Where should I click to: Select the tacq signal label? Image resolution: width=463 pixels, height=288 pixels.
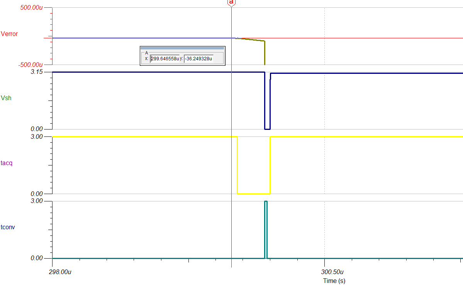pyautogui.click(x=7, y=163)
